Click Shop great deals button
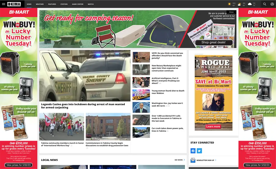This screenshot has width=276, height=169. point(214,42)
